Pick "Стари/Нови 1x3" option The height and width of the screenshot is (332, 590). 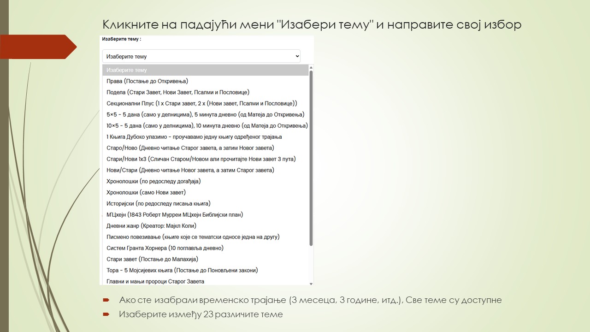pos(201,159)
